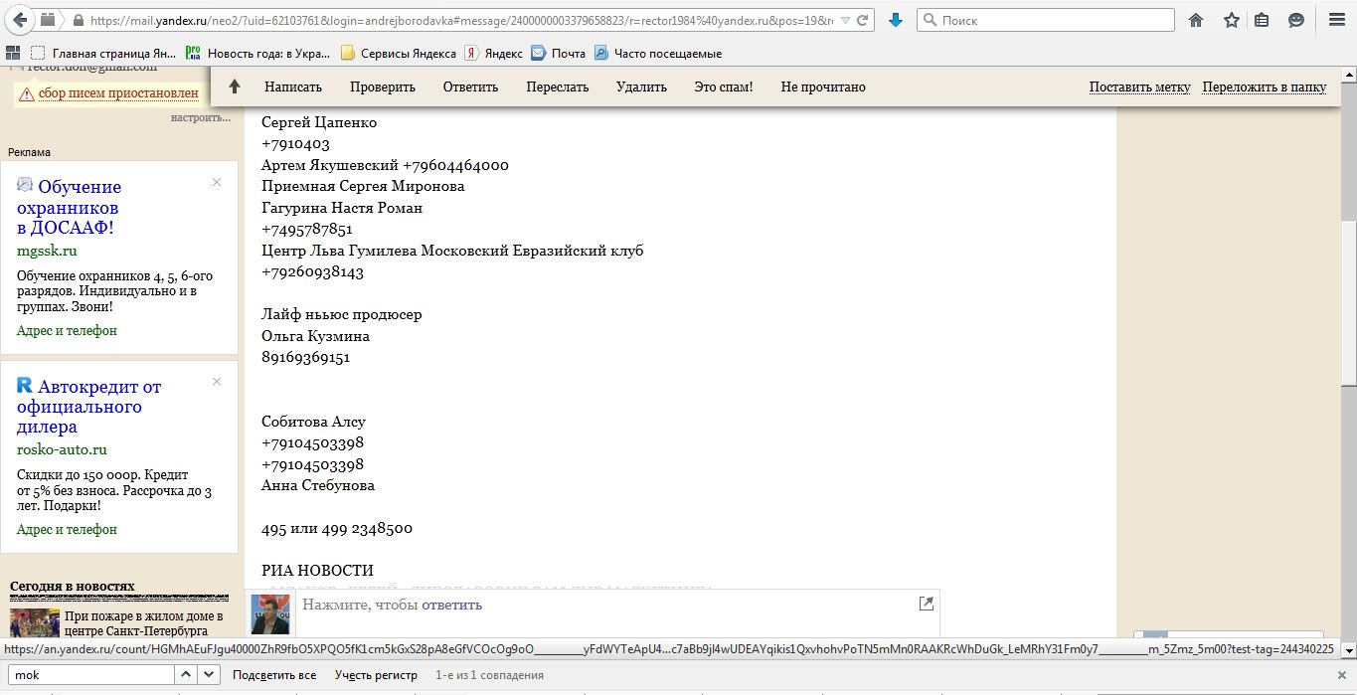Open the Firefox hamburger menu
Viewport: 1357px width, 695px height.
click(x=1335, y=20)
